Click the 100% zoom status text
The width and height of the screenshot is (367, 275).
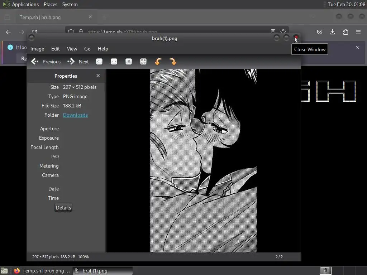[x=83, y=257]
